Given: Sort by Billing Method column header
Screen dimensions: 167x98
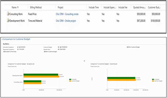Looking at the screenshot, I should (36, 7).
